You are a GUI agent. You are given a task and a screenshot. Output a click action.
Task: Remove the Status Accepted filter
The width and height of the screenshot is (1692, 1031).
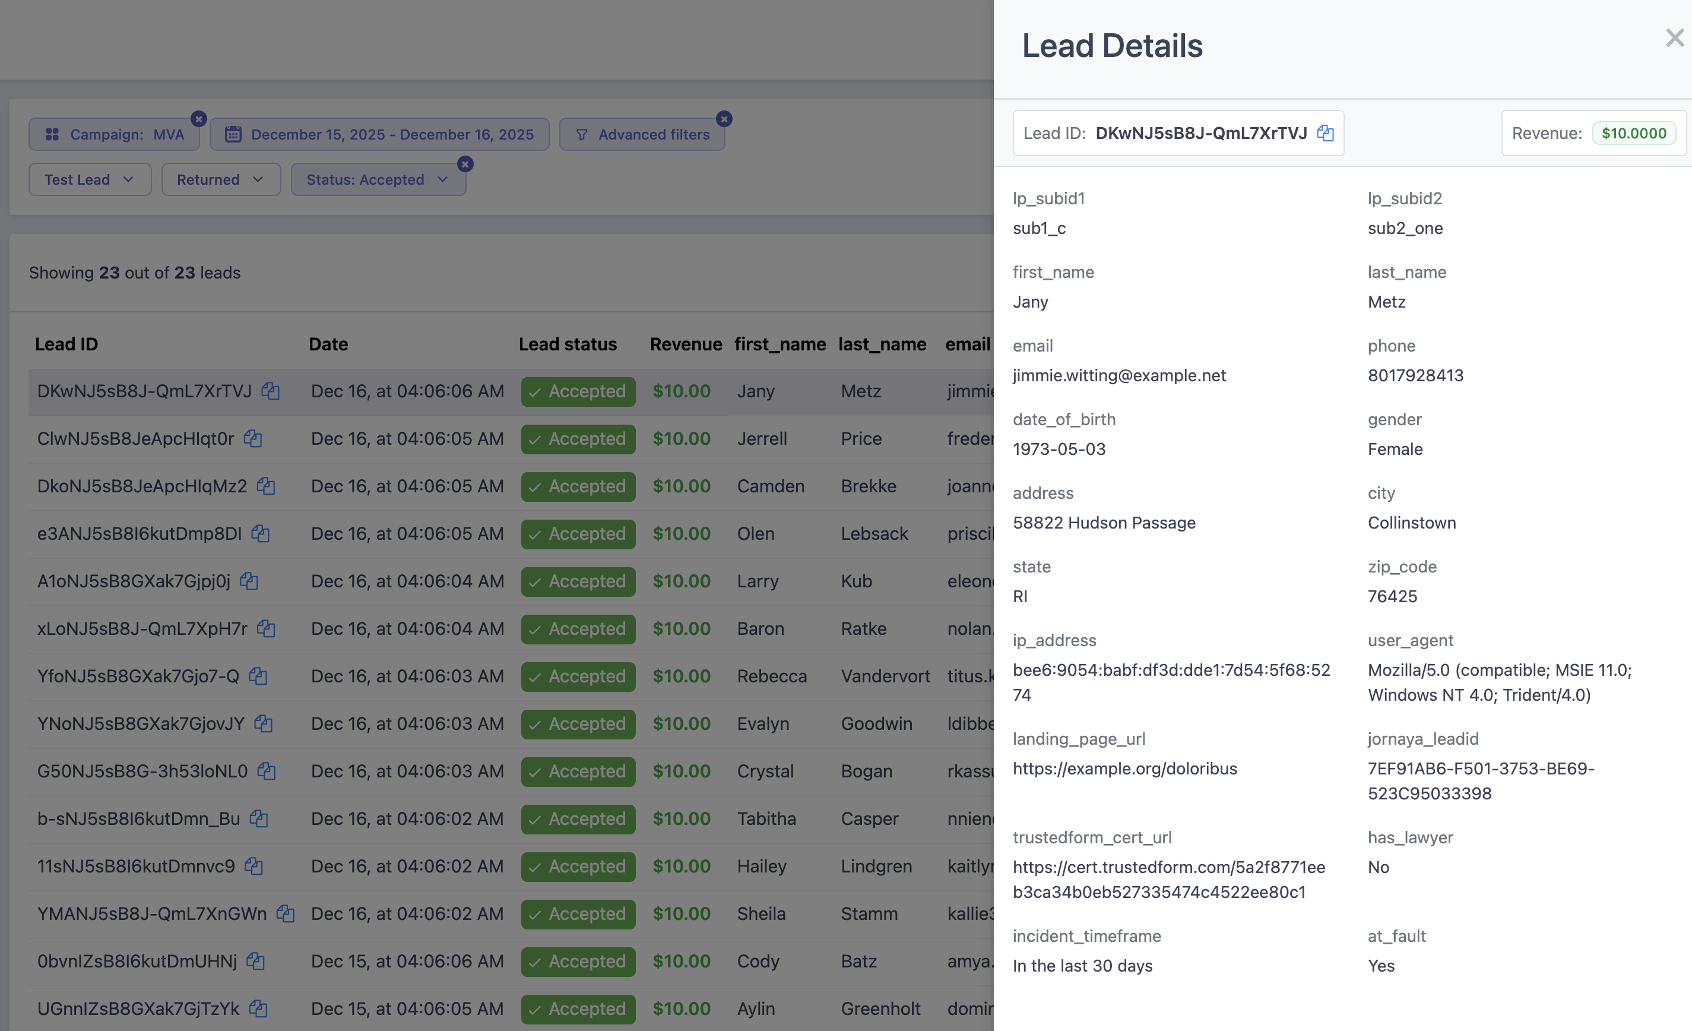click(x=465, y=164)
